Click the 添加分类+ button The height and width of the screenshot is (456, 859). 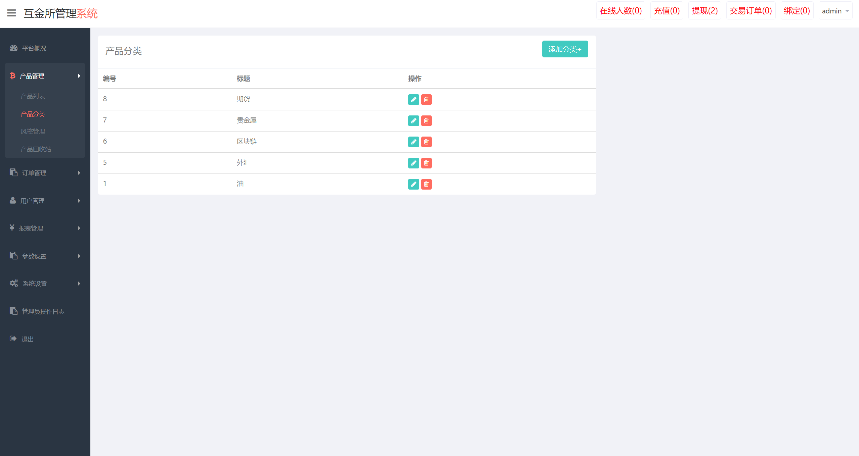(x=565, y=49)
